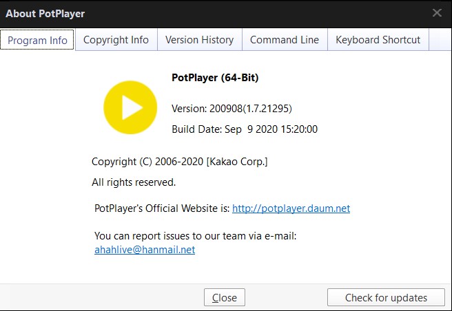Viewport: 452px width, 311px height.
Task: Click the All rights reserved text
Action: point(134,182)
